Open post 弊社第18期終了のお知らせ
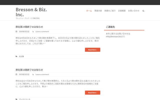The image size is (160, 100). 29,70
